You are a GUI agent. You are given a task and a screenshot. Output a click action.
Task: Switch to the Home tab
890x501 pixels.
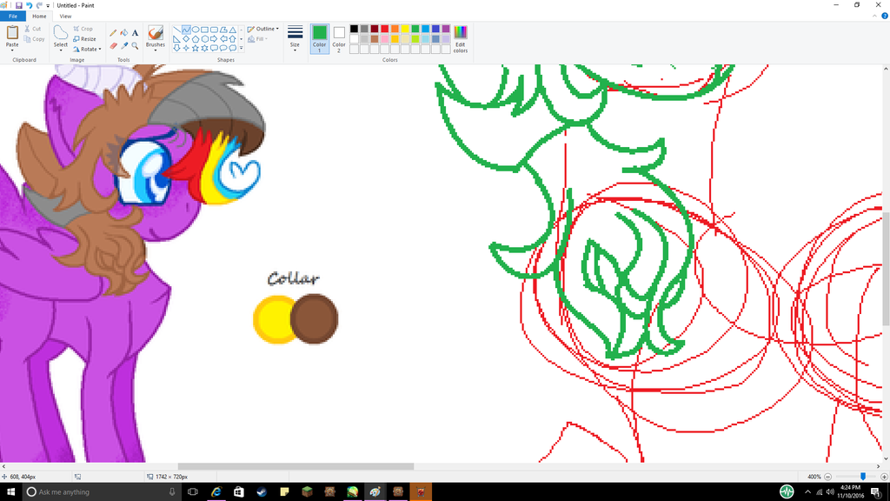(39, 17)
